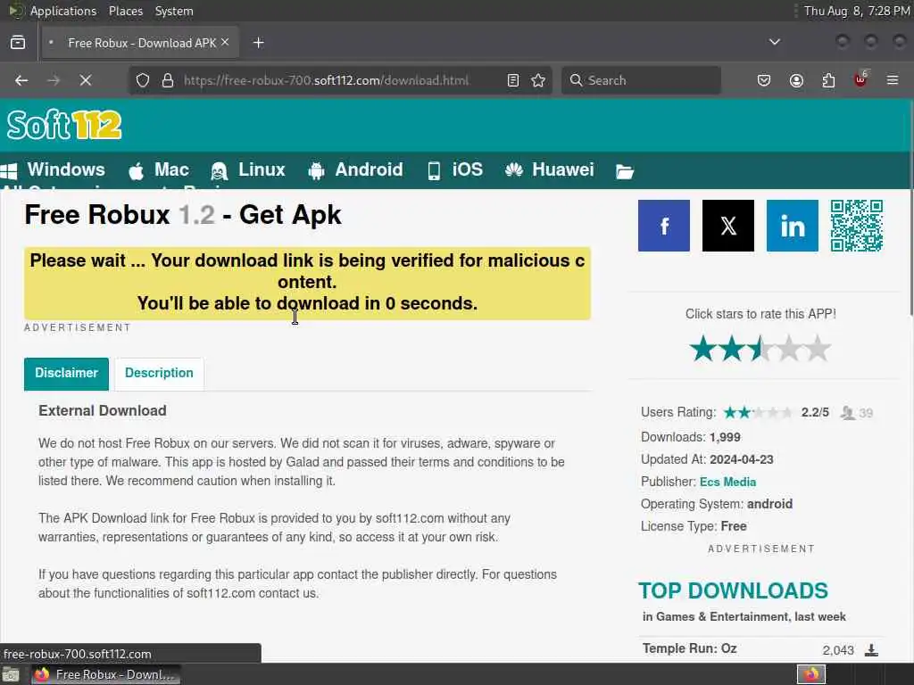This screenshot has height=685, width=914.
Task: Open the Firefox account icon
Action: tap(796, 80)
